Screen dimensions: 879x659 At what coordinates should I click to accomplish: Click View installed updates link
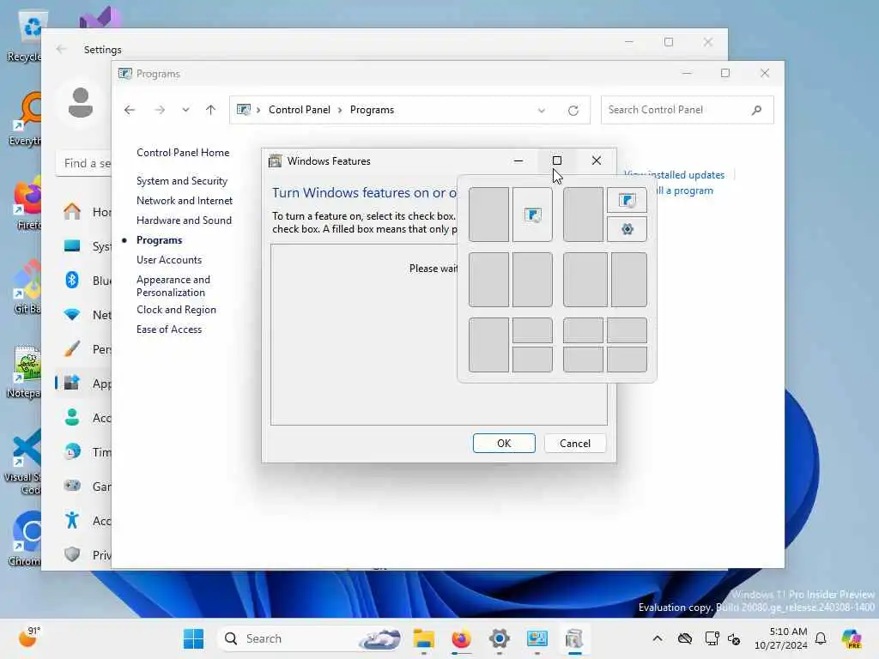pos(675,175)
